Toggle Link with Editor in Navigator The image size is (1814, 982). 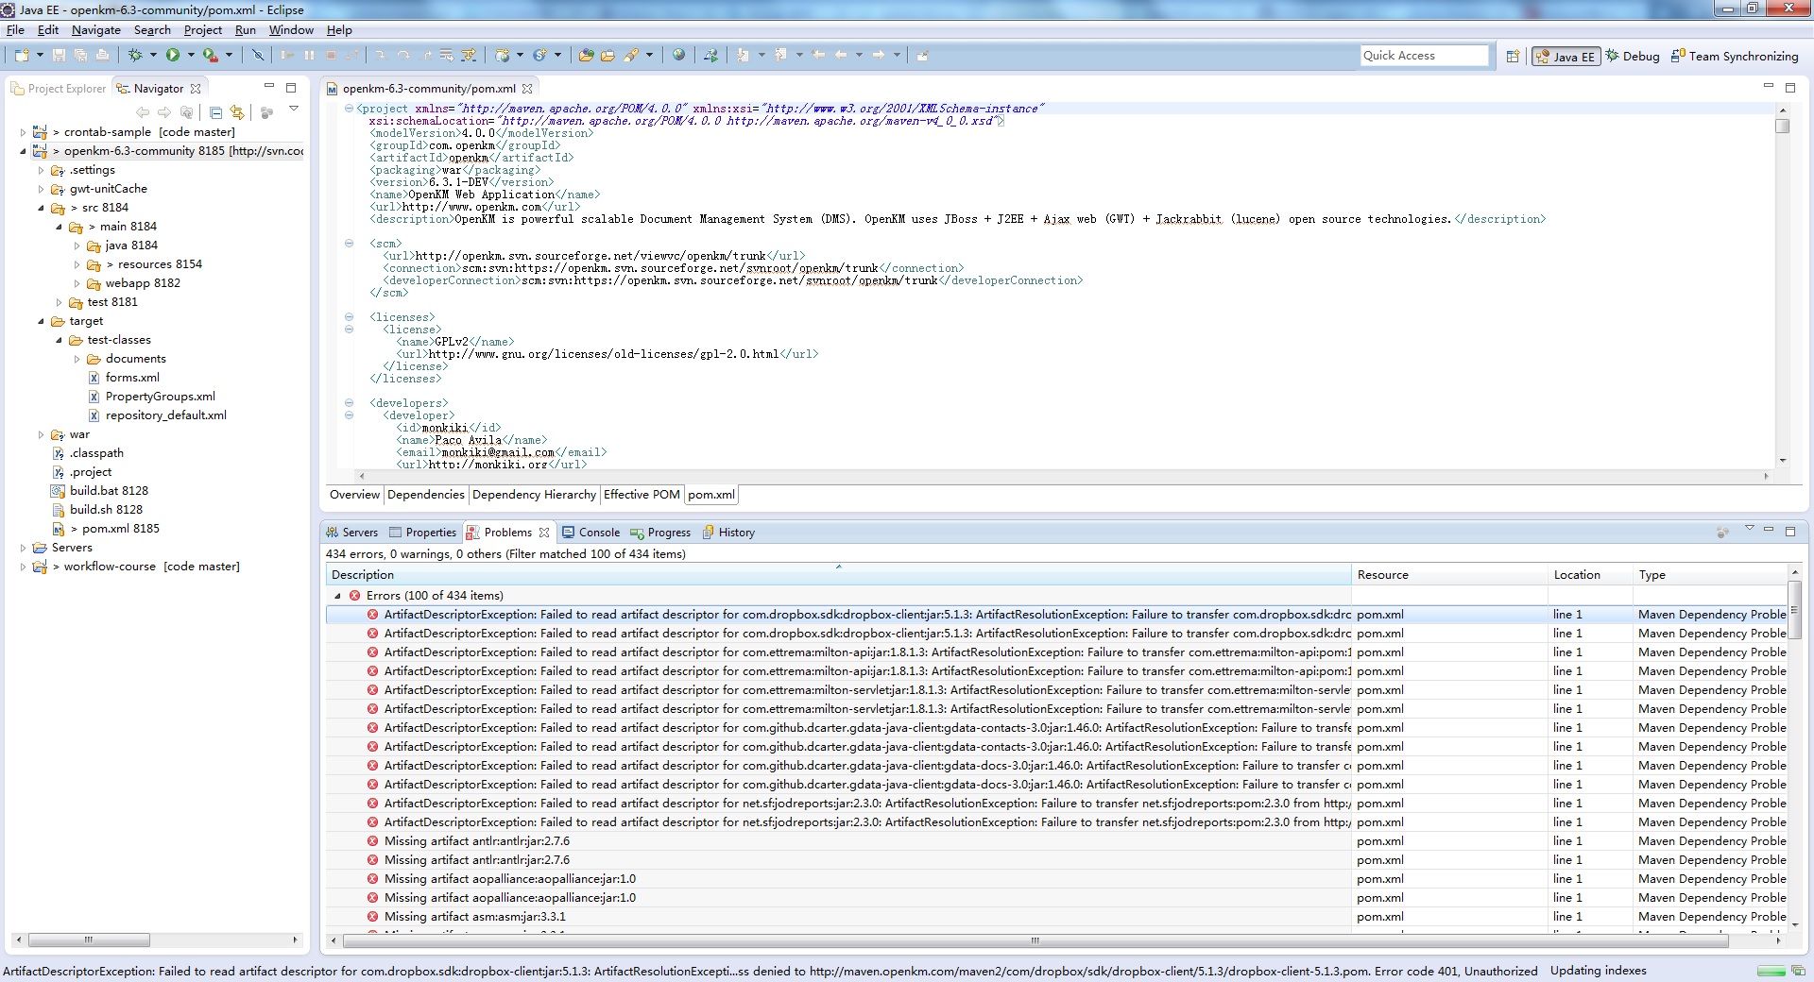(236, 112)
